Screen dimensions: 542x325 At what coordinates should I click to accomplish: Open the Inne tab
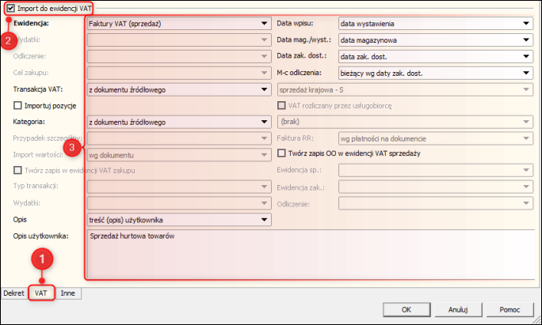tap(69, 293)
